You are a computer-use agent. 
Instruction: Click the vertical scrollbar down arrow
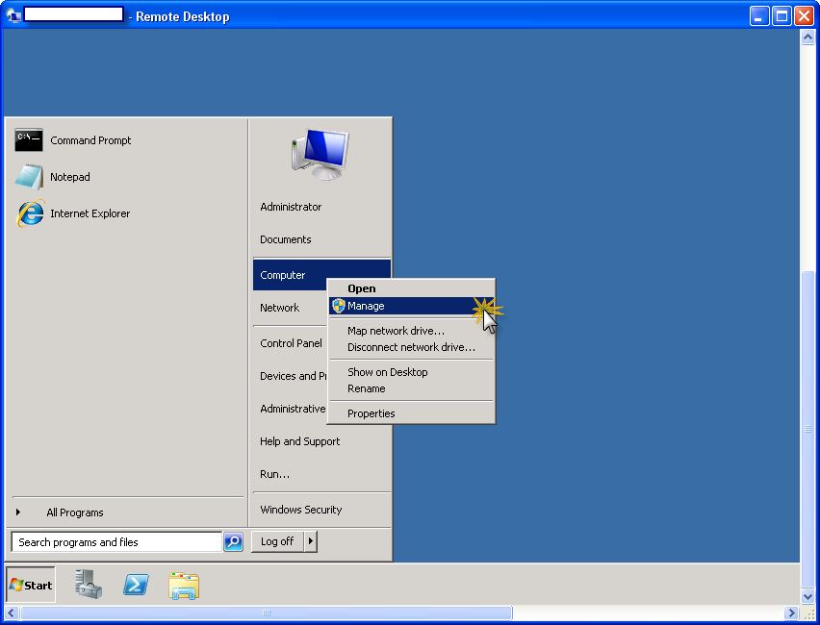pos(807,596)
